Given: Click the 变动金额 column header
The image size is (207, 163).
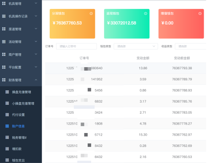Looking at the screenshot, I should click(x=143, y=58).
